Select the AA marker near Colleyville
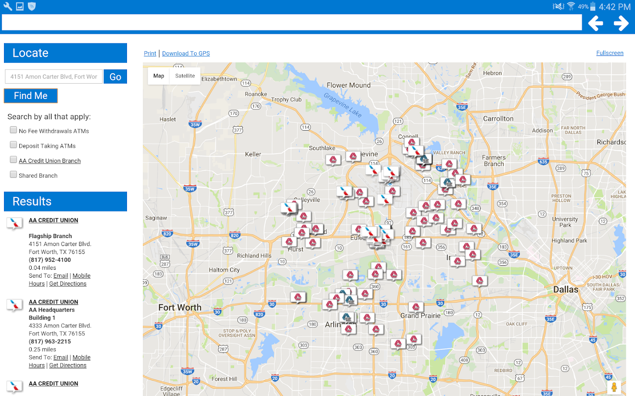635x396 pixels. click(289, 208)
